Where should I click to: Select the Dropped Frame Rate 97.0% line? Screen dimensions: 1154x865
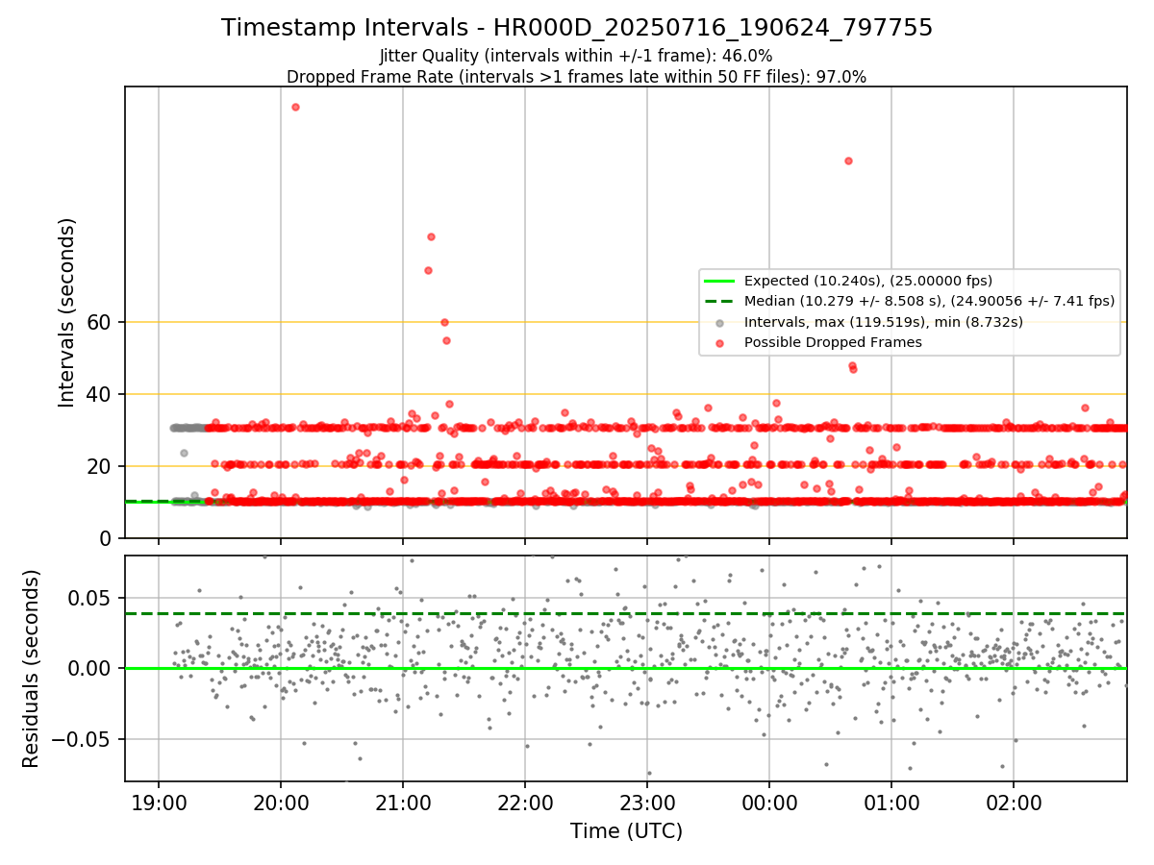pyautogui.click(x=576, y=77)
